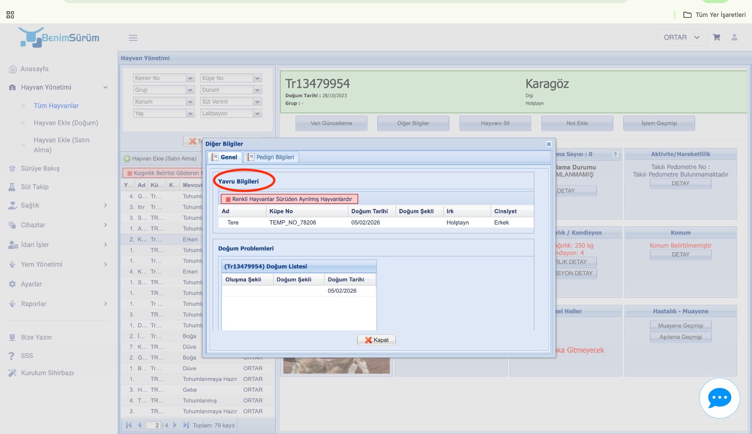Sort birth list by Oluşma Şekli column

tap(248, 279)
